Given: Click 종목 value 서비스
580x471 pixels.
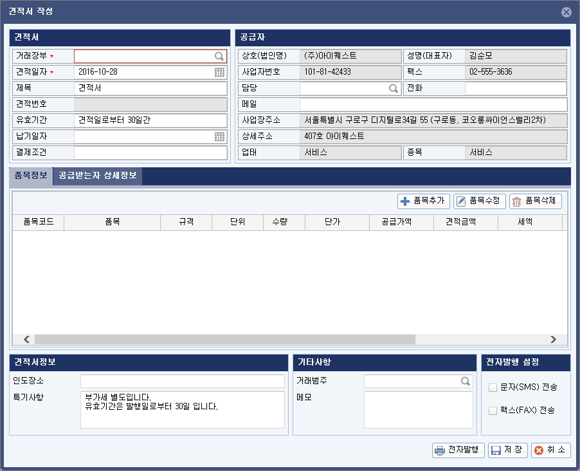Looking at the screenshot, I should 516,152.
